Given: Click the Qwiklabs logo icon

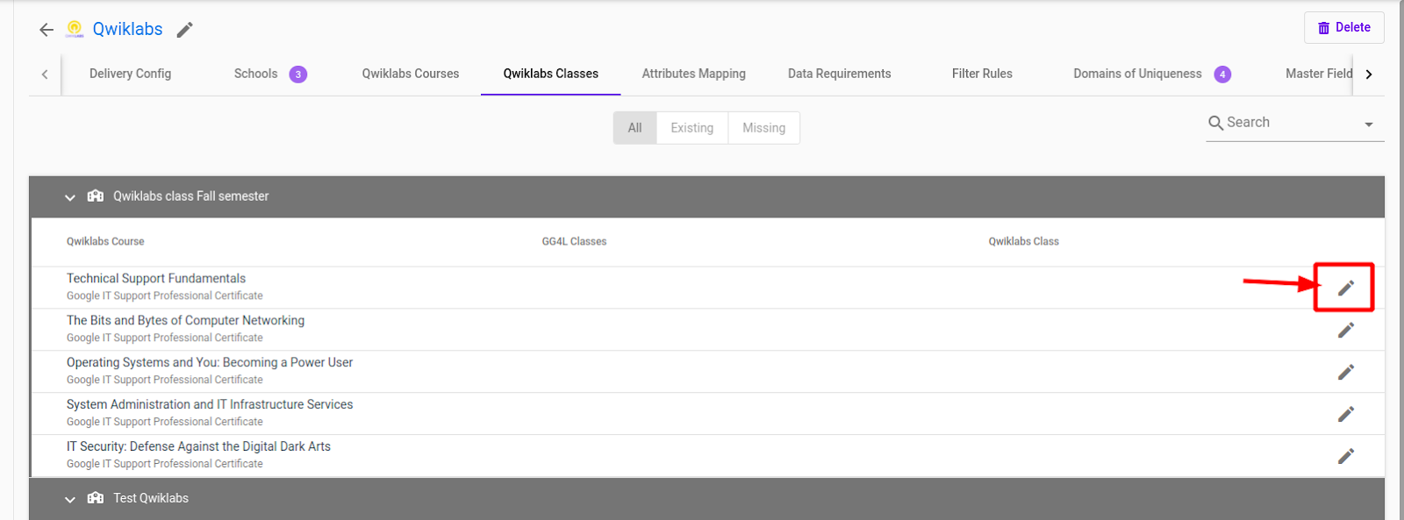Looking at the screenshot, I should pos(75,29).
